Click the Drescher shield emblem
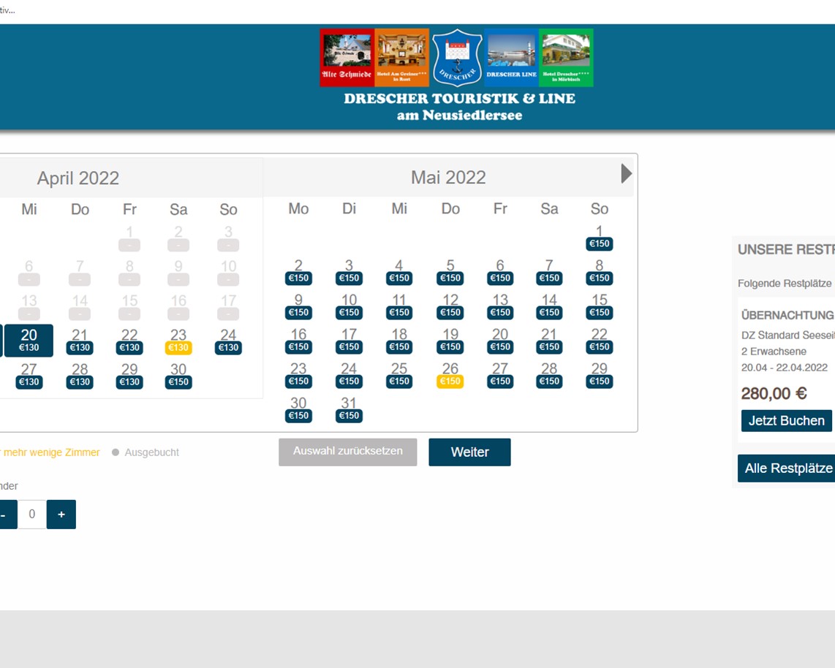The width and height of the screenshot is (835, 668). [456, 57]
